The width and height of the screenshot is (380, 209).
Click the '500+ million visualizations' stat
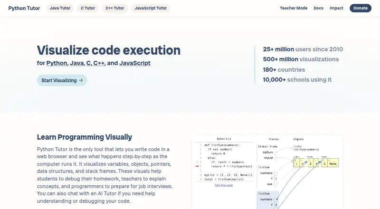pyautogui.click(x=301, y=59)
